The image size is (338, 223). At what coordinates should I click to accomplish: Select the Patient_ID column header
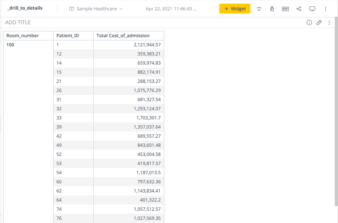click(x=68, y=35)
